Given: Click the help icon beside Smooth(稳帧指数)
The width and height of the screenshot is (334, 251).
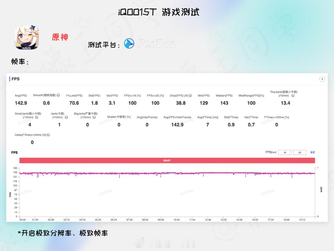Looking at the screenshot, I should (58, 95).
